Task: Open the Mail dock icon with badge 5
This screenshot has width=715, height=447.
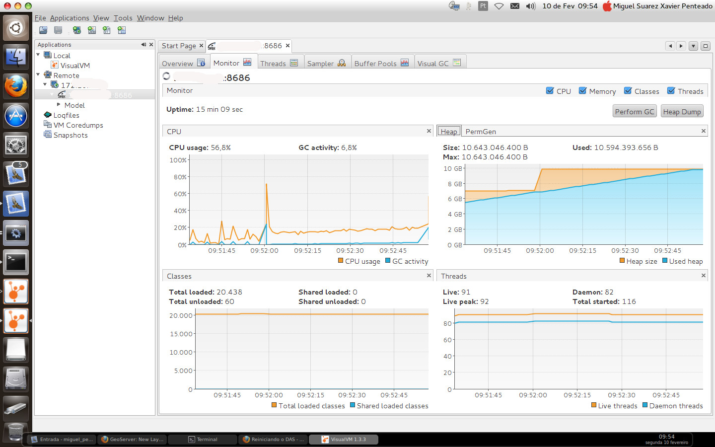Action: click(x=16, y=174)
